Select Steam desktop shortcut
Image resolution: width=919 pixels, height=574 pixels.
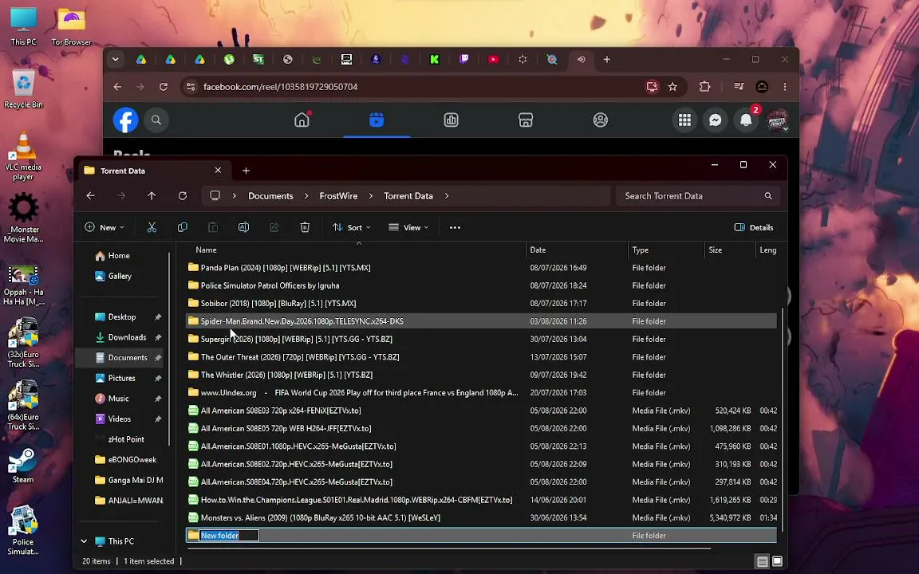click(x=23, y=466)
